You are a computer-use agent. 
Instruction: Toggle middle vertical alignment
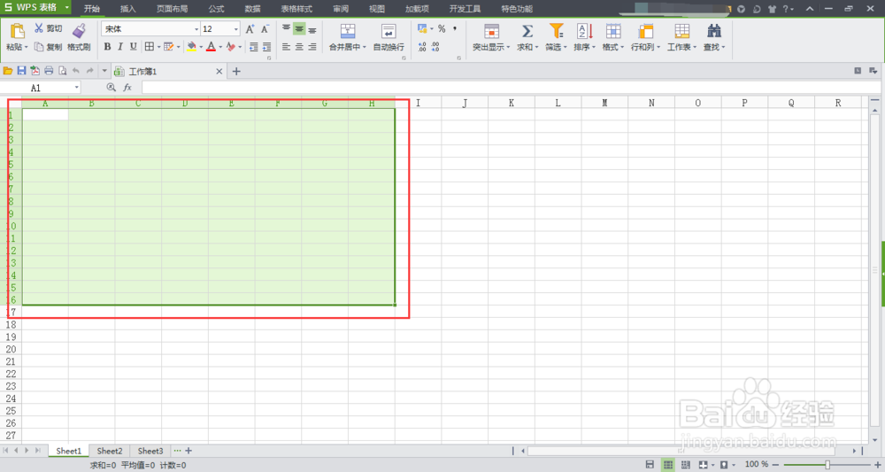click(x=299, y=29)
